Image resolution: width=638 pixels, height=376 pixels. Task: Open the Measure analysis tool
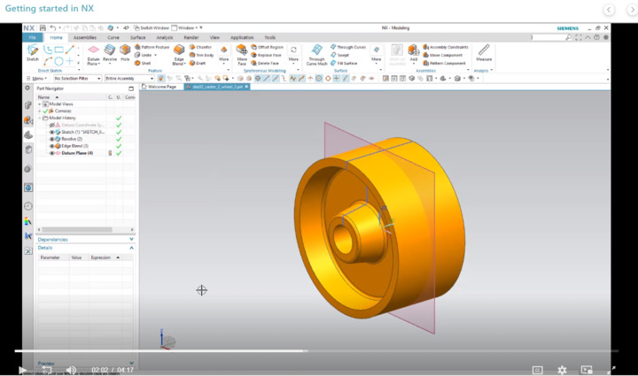click(483, 53)
